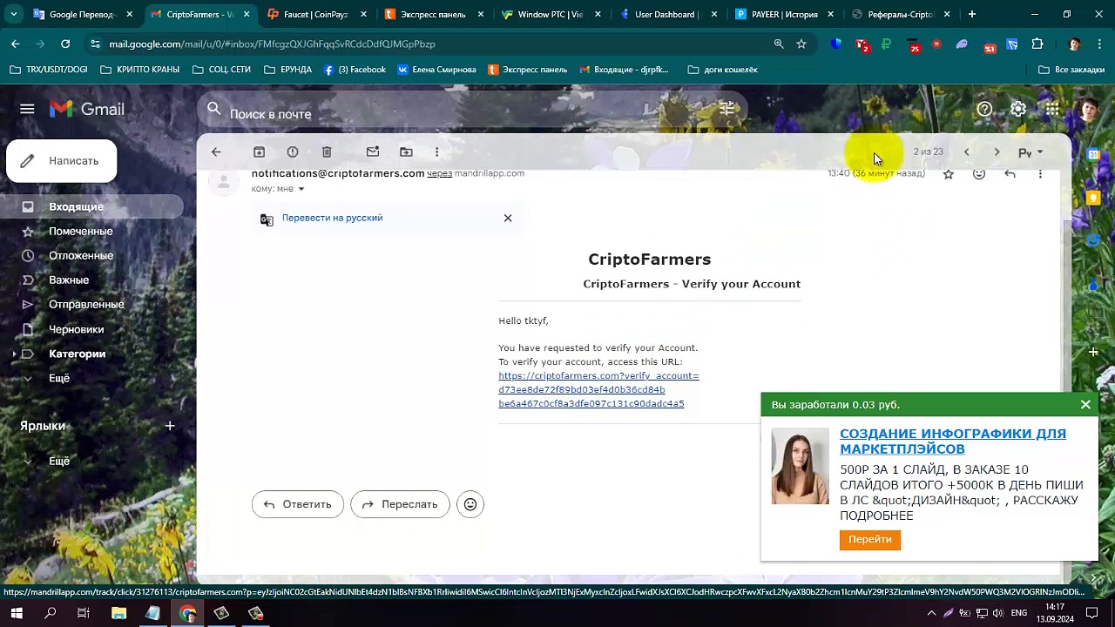Switch to Экспресс панель tab
1115x627 pixels.
coord(433,14)
